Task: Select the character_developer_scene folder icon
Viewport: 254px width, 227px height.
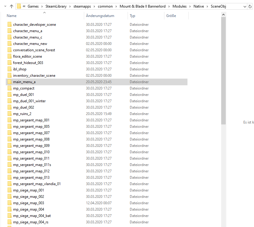Action: click(9, 25)
